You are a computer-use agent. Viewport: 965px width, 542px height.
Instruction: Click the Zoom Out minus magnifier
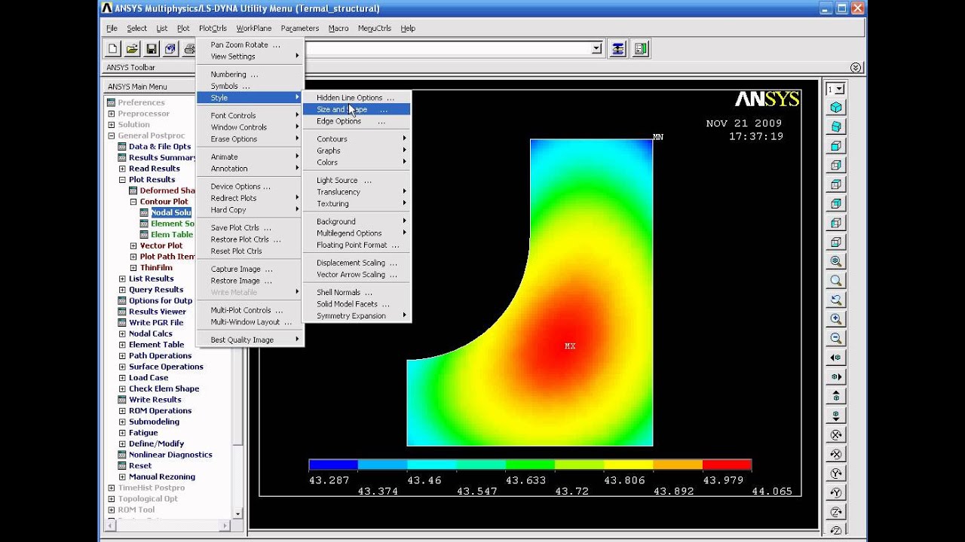point(836,338)
